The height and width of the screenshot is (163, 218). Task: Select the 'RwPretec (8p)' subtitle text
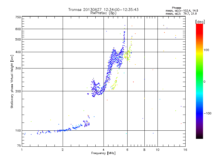(x=103, y=13)
